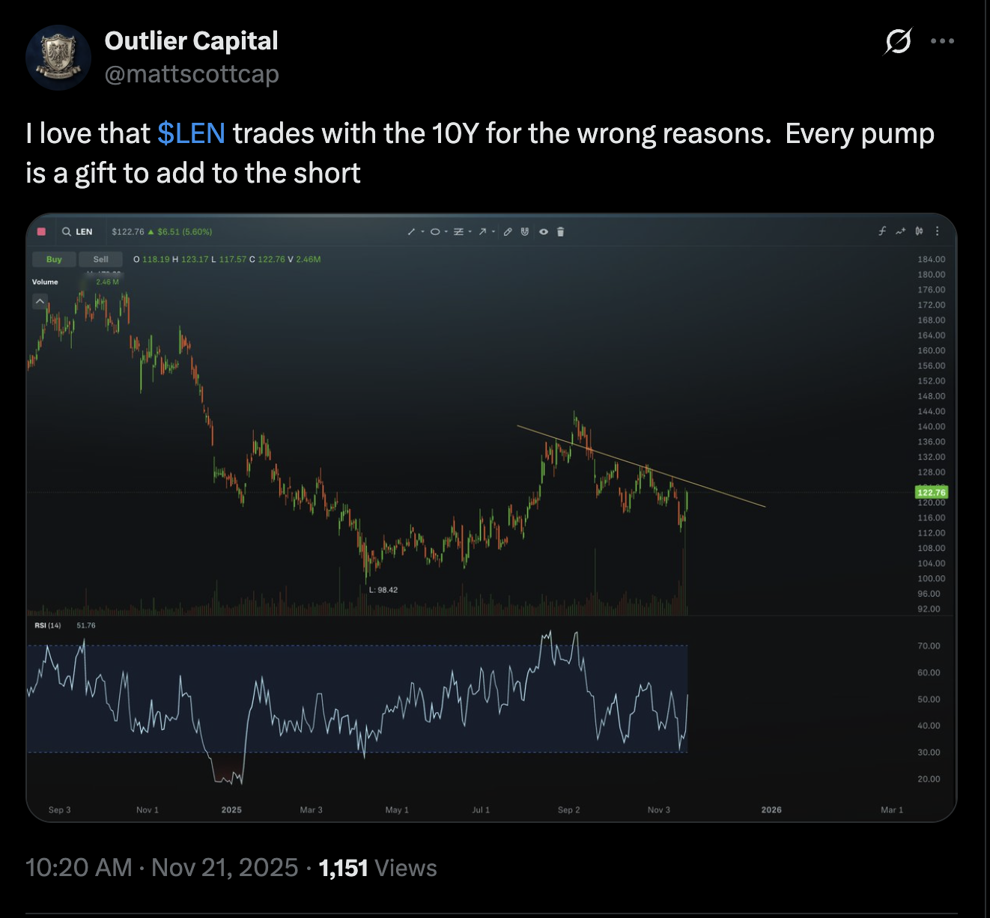Viewport: 990px width, 918px height.
Task: Click the Buy button
Action: [x=53, y=259]
